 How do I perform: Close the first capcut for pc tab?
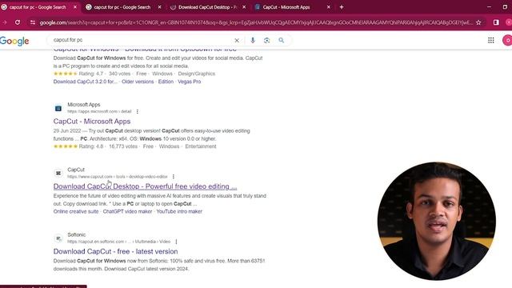[x=74, y=7]
